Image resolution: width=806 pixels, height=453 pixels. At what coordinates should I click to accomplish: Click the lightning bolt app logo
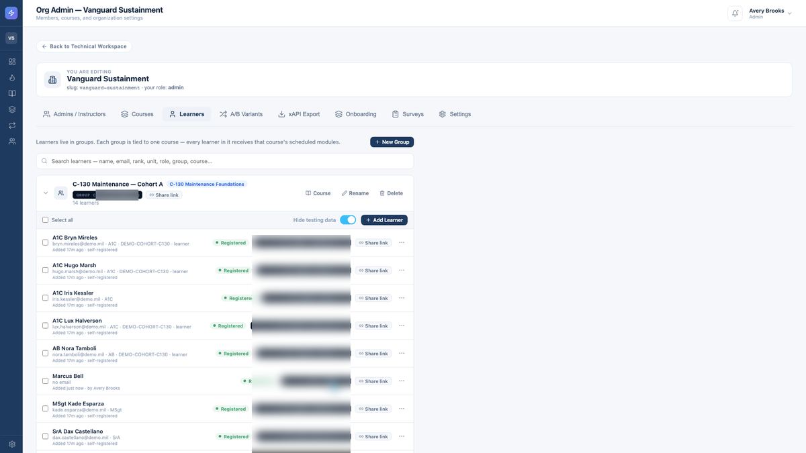click(11, 13)
